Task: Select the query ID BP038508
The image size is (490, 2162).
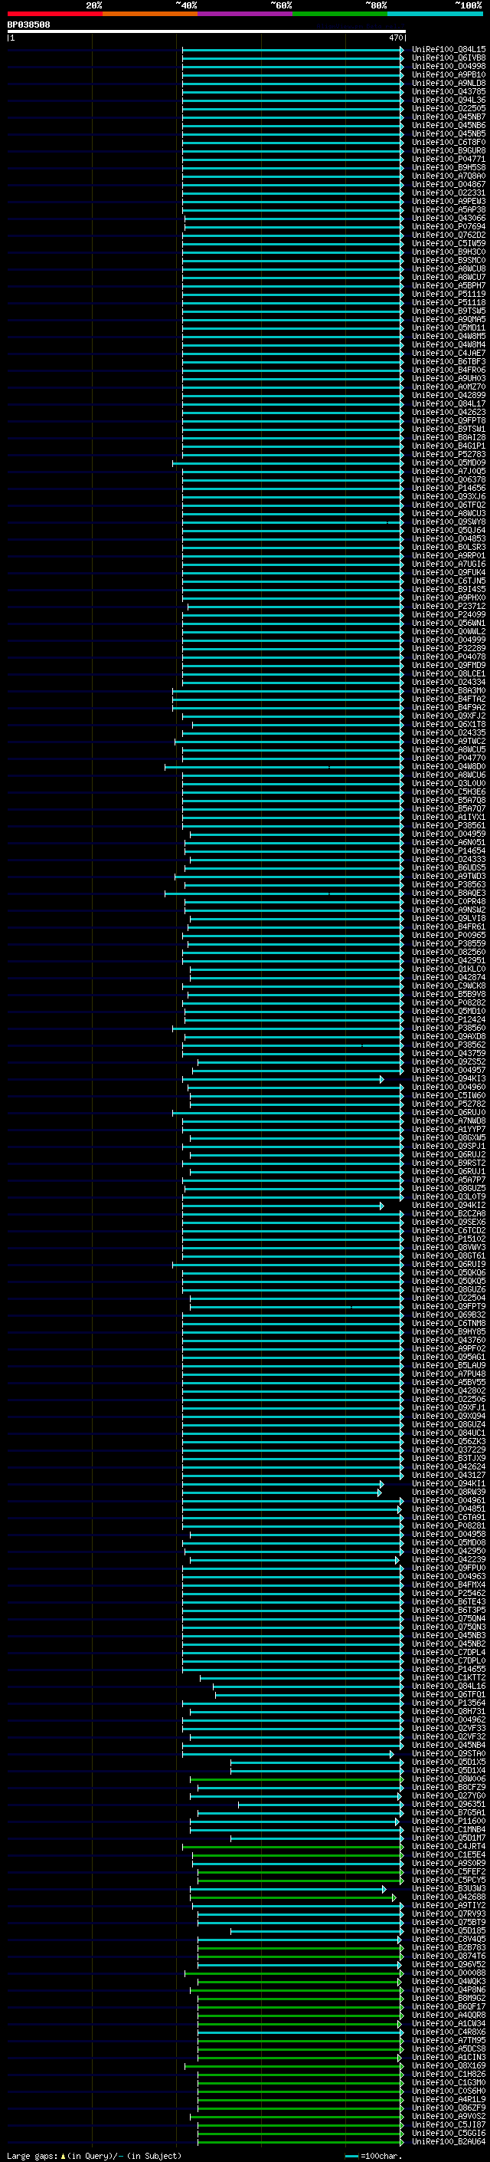Action: pos(28,25)
